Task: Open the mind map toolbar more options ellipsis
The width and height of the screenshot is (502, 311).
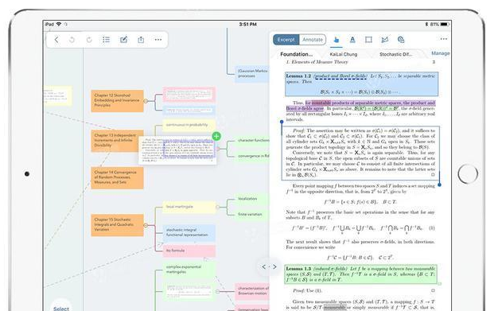Action: click(158, 40)
